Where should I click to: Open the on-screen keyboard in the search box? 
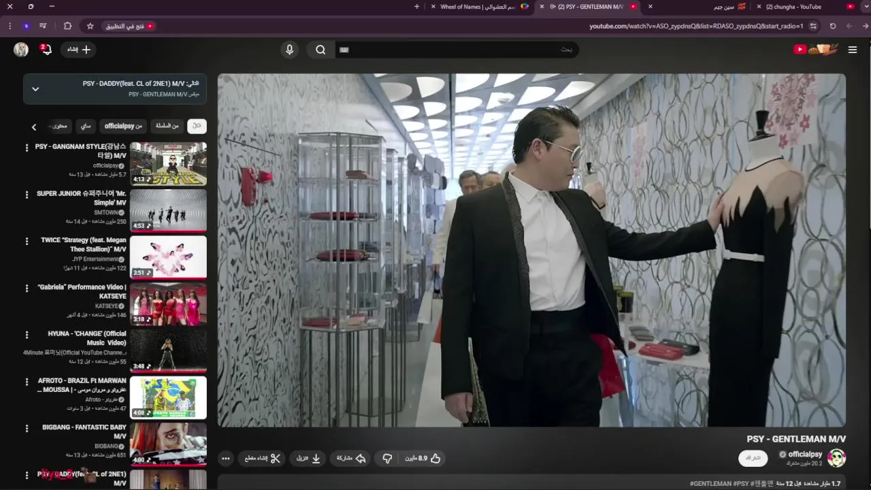344,50
